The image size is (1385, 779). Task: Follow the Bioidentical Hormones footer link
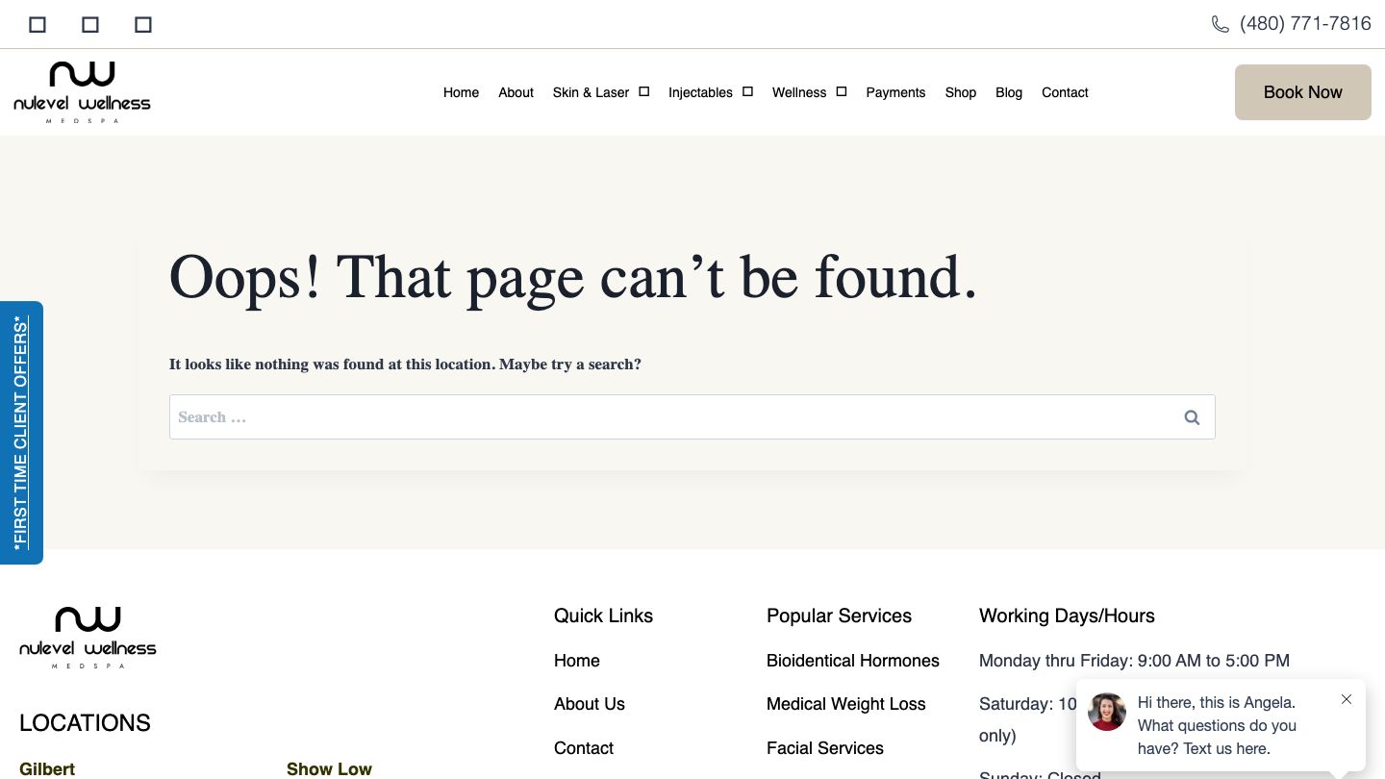point(852,661)
